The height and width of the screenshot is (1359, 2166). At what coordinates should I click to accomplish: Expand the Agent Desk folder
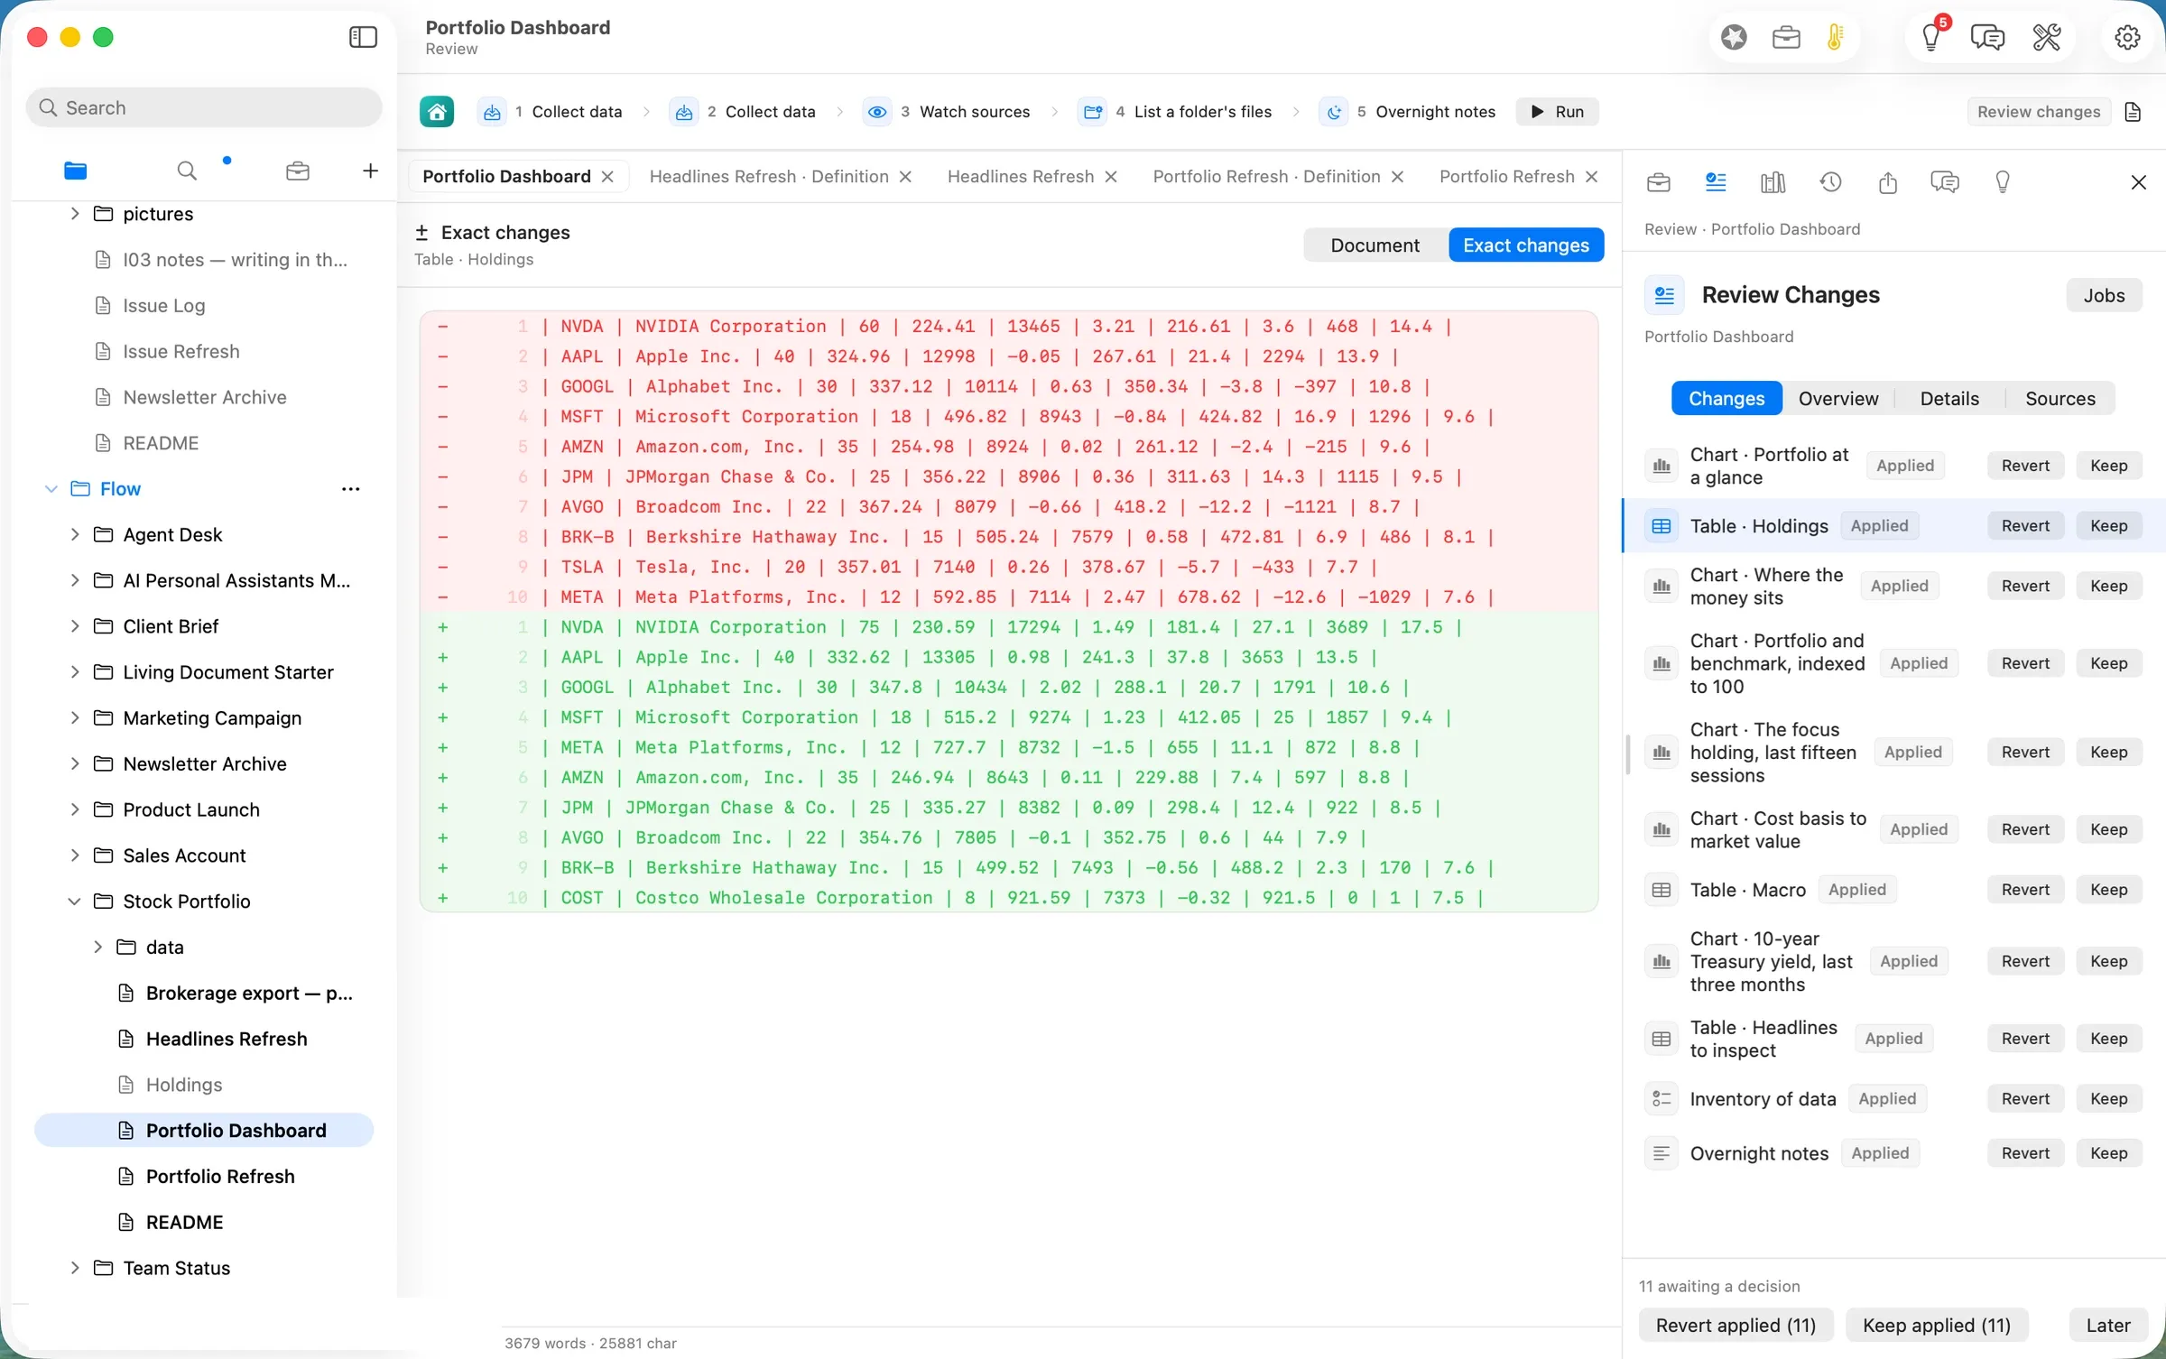pyautogui.click(x=75, y=534)
